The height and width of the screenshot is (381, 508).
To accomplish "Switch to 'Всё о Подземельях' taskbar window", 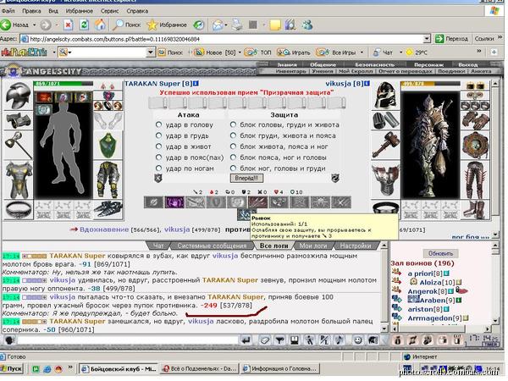I will (200, 368).
